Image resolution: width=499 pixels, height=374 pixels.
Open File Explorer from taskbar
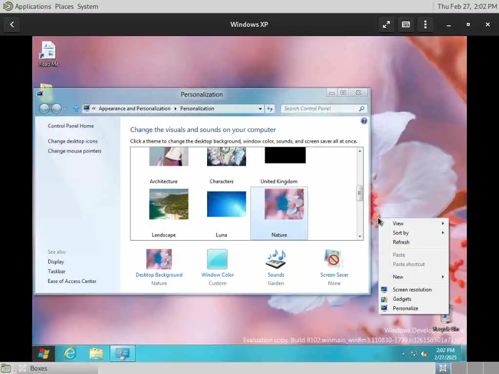tap(96, 354)
